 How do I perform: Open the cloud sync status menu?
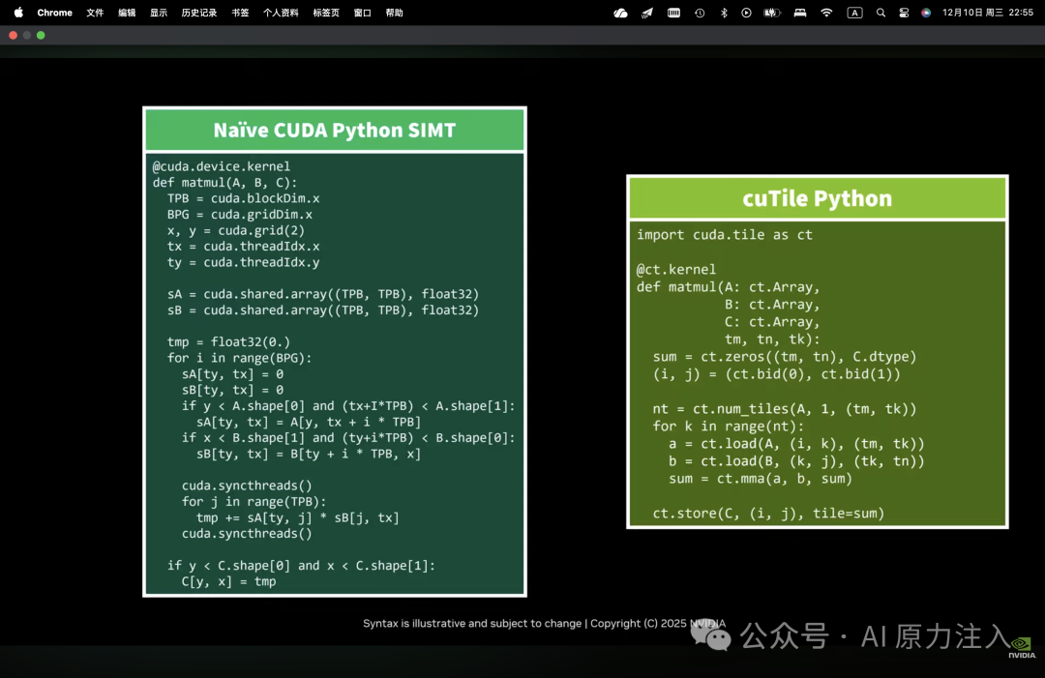[x=620, y=13]
